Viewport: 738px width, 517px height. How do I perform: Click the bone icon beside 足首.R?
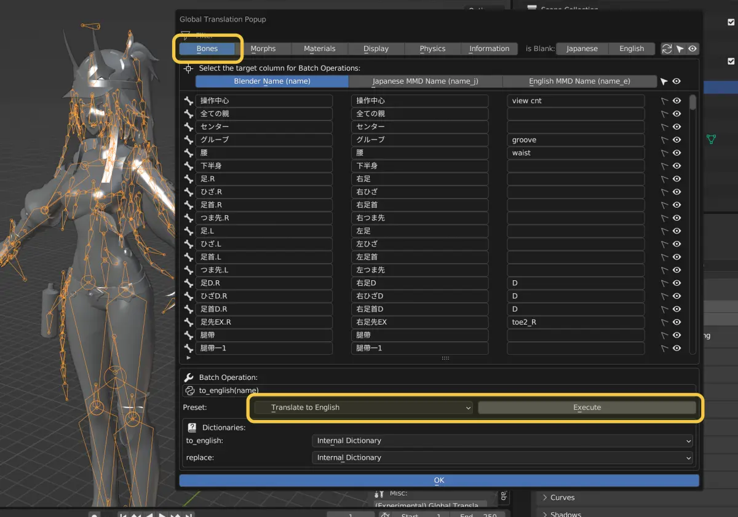coord(189,205)
